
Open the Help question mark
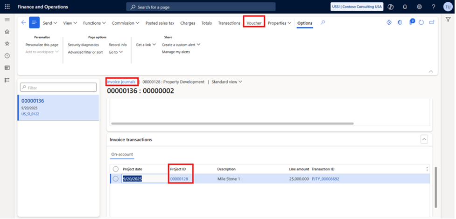[x=433, y=7]
